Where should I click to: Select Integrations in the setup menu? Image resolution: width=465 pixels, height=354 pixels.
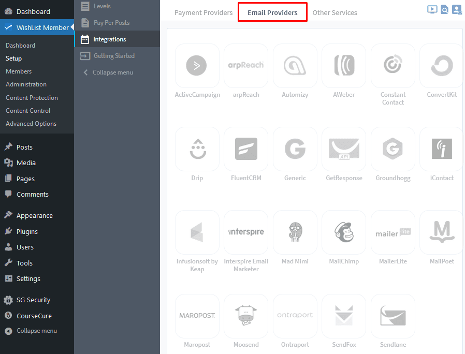click(117, 39)
